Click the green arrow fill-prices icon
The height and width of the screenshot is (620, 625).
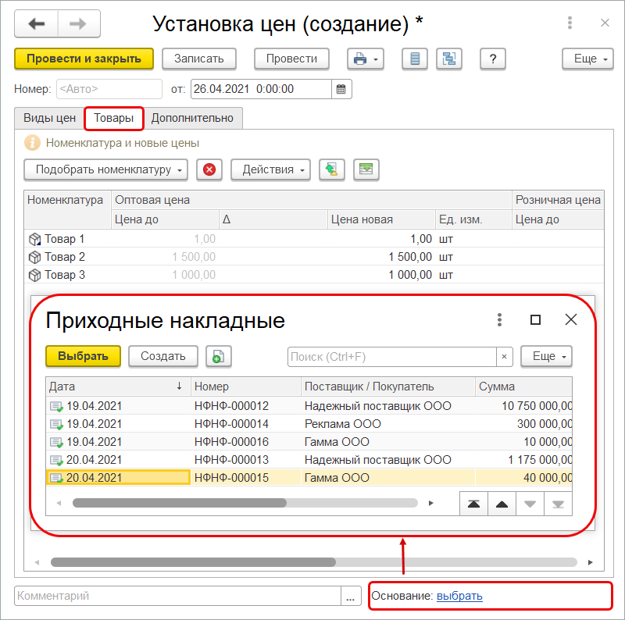tap(331, 169)
